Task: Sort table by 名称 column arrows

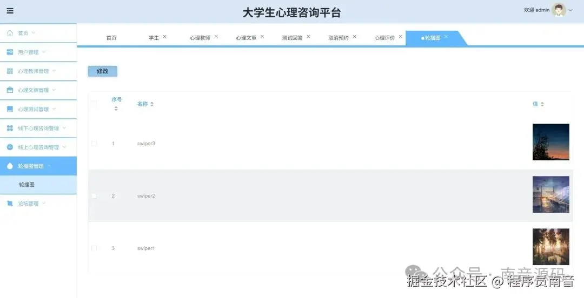Action: point(152,104)
